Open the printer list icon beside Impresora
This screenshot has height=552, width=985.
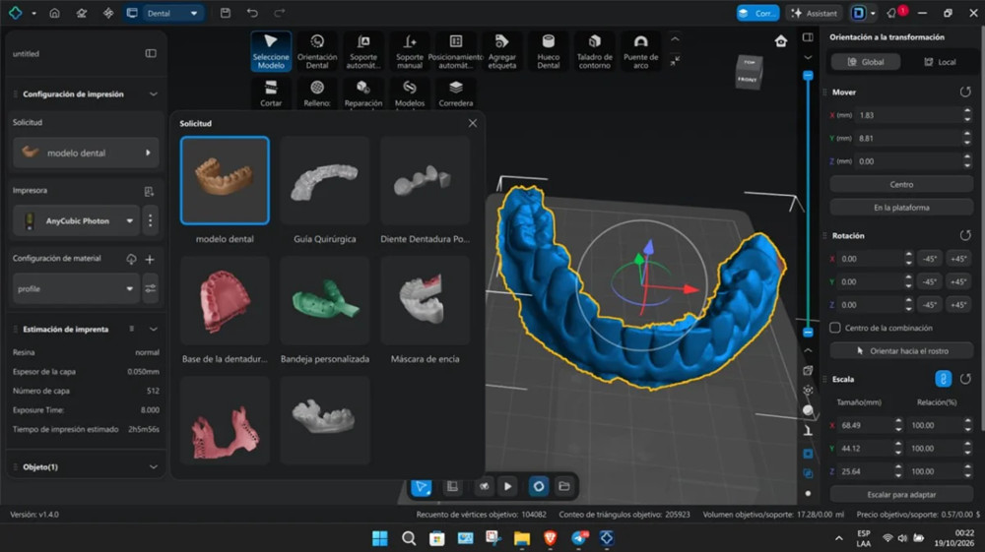pos(149,191)
